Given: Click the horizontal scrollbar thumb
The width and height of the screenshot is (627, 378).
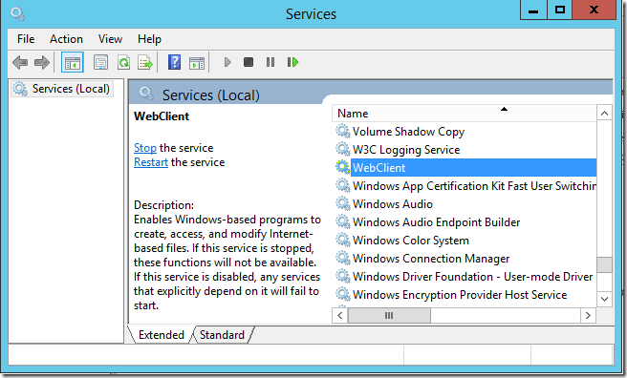Looking at the screenshot, I should pos(389,315).
